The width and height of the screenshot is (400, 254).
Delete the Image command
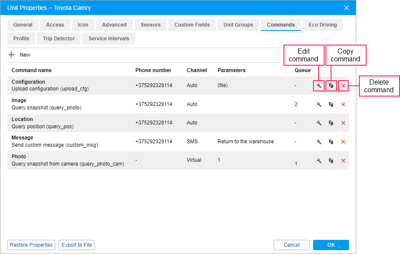tap(343, 104)
